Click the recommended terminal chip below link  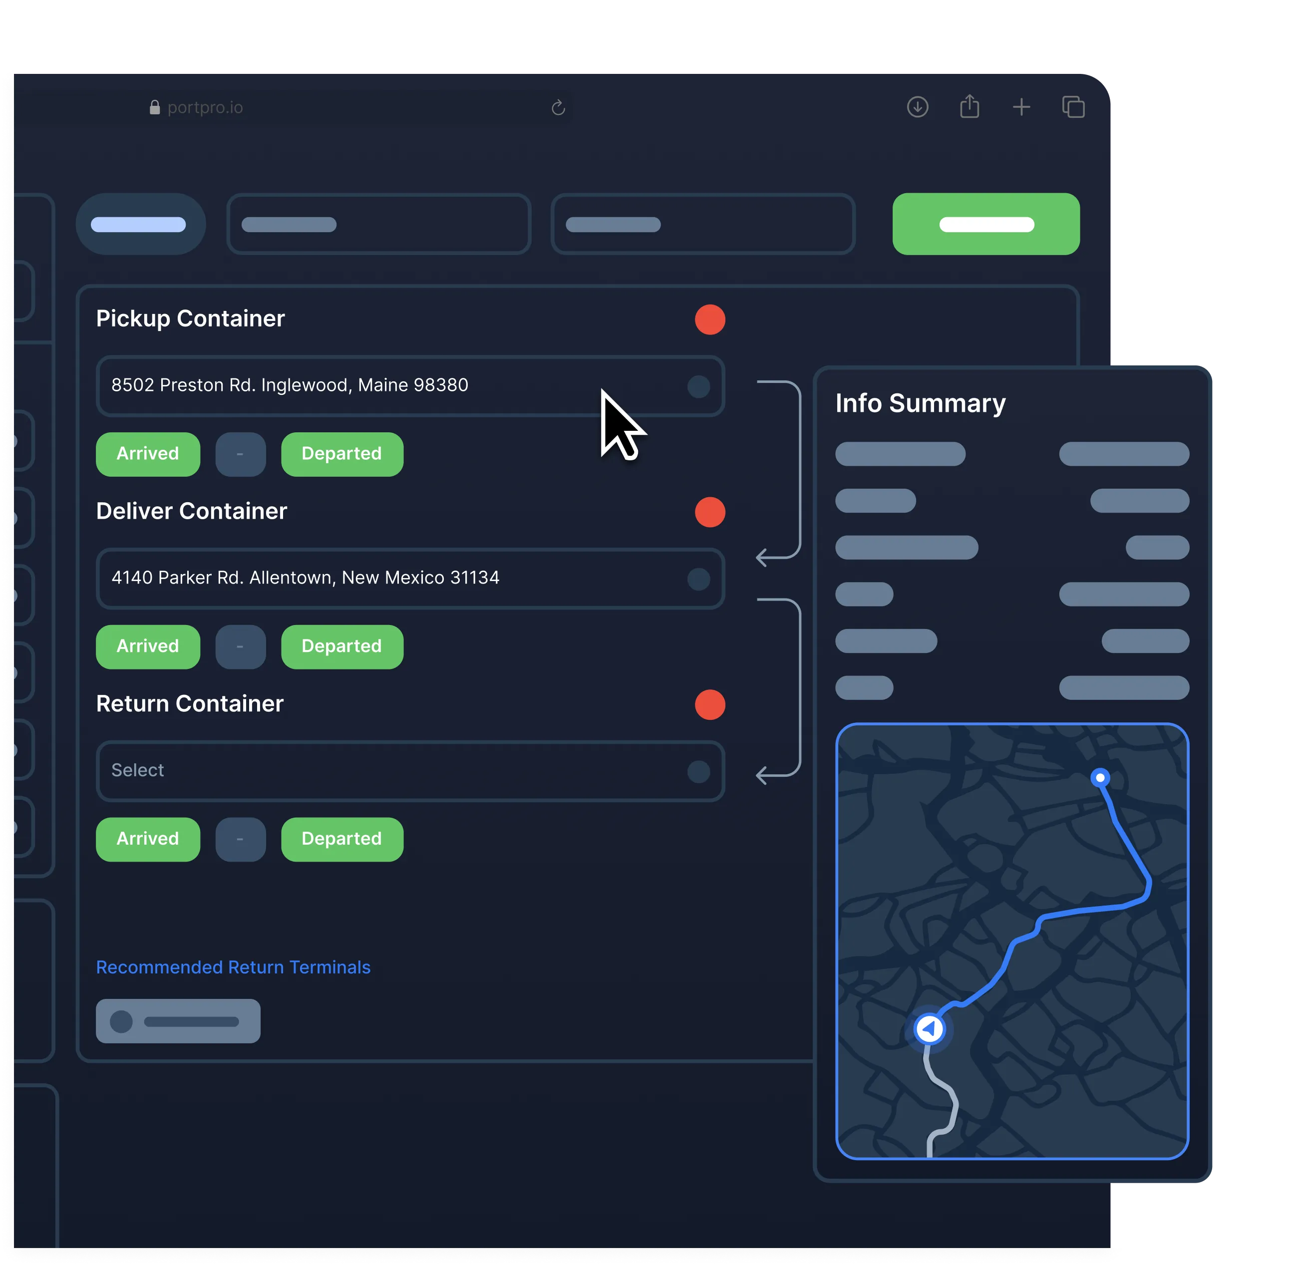click(x=178, y=1021)
